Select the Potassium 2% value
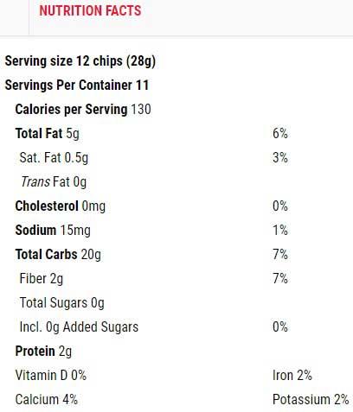Screen dimensions: 353x412 coord(311,400)
